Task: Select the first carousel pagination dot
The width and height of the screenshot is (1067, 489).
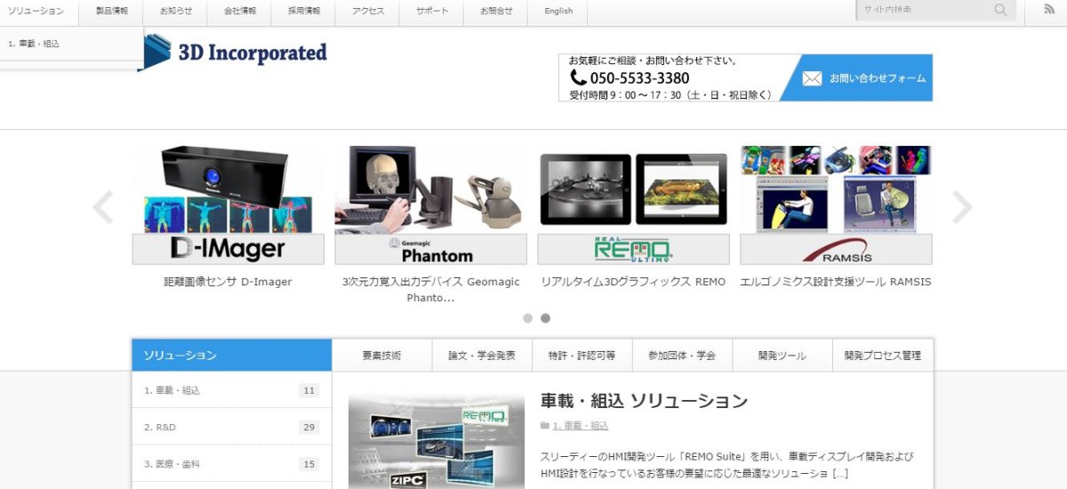Action: [528, 318]
